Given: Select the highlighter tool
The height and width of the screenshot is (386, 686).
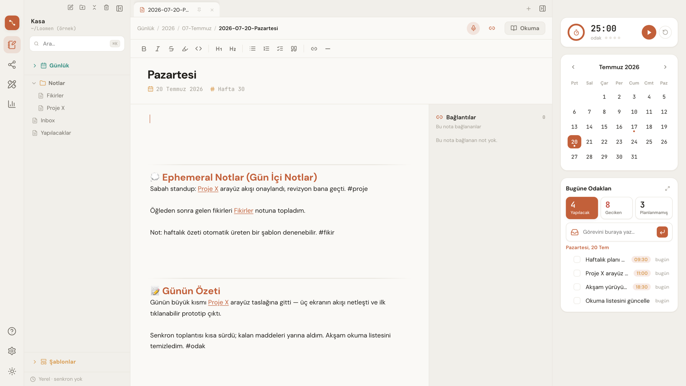Looking at the screenshot, I should pyautogui.click(x=185, y=49).
